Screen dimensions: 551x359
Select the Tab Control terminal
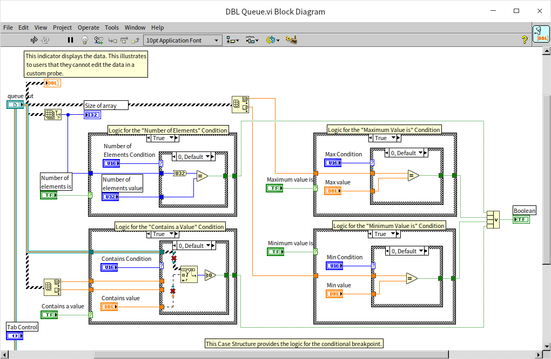[15, 336]
